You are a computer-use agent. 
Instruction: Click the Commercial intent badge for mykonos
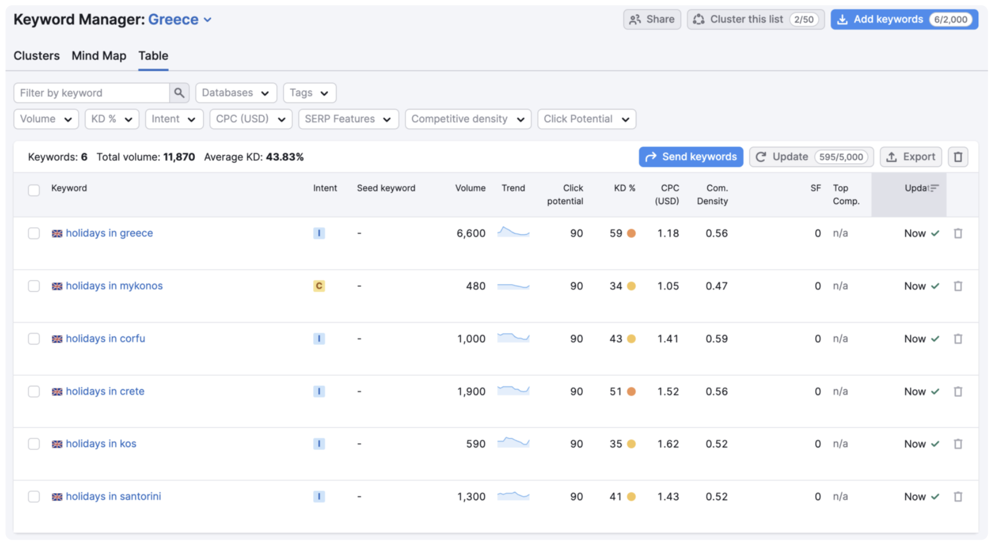point(319,286)
